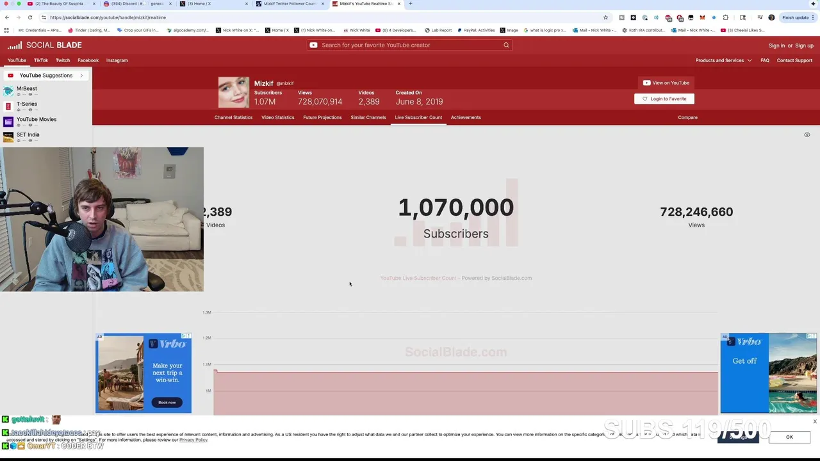The width and height of the screenshot is (820, 461).
Task: Select the YouTube platform tab
Action: 17,60
